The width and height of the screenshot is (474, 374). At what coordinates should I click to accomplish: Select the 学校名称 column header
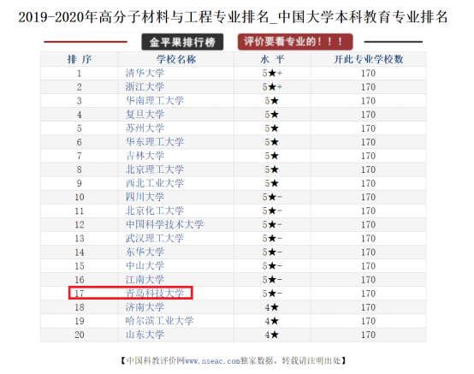[x=176, y=59]
